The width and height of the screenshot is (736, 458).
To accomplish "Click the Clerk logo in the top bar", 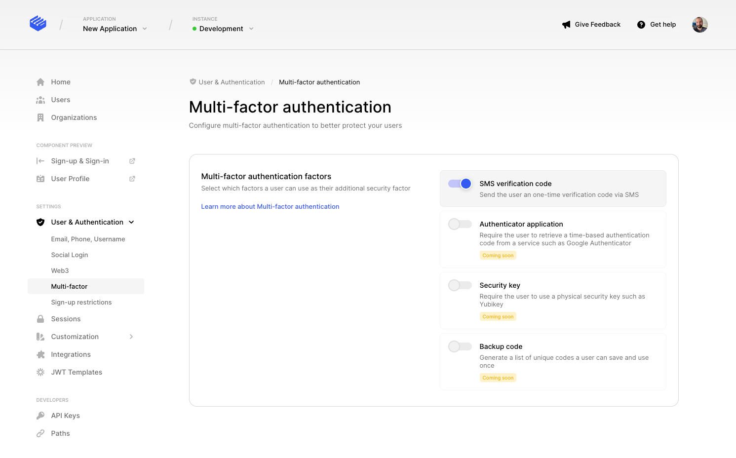I will [x=38, y=23].
